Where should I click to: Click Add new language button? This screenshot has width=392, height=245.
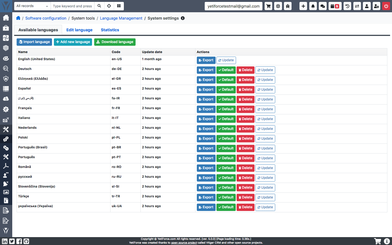[x=73, y=42]
